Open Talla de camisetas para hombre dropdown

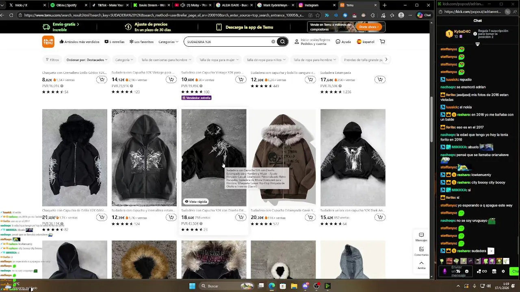click(166, 60)
